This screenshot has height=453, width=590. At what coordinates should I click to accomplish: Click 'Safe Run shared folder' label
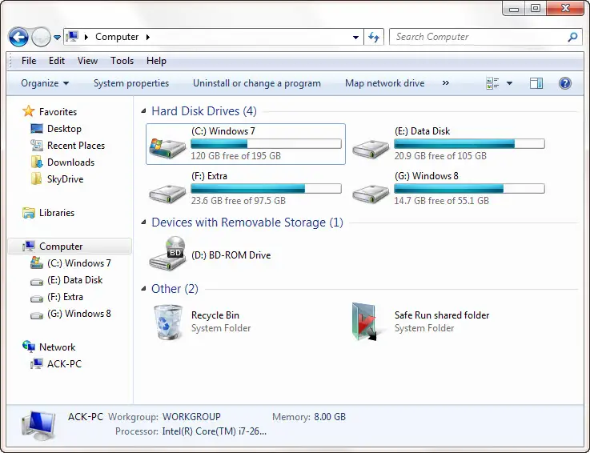pos(442,315)
